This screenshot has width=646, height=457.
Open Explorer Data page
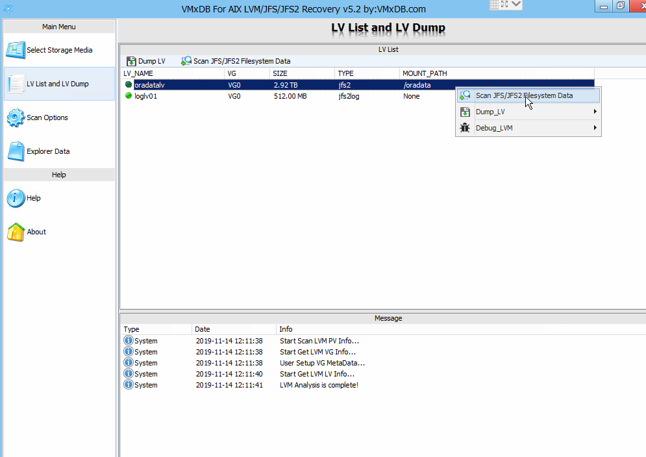pyautogui.click(x=59, y=152)
